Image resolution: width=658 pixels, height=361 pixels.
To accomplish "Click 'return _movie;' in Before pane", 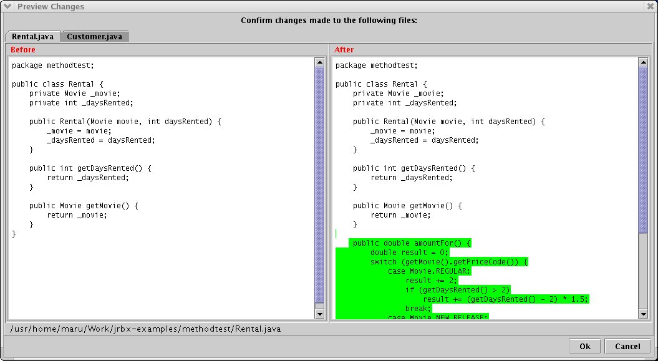I will [77, 215].
